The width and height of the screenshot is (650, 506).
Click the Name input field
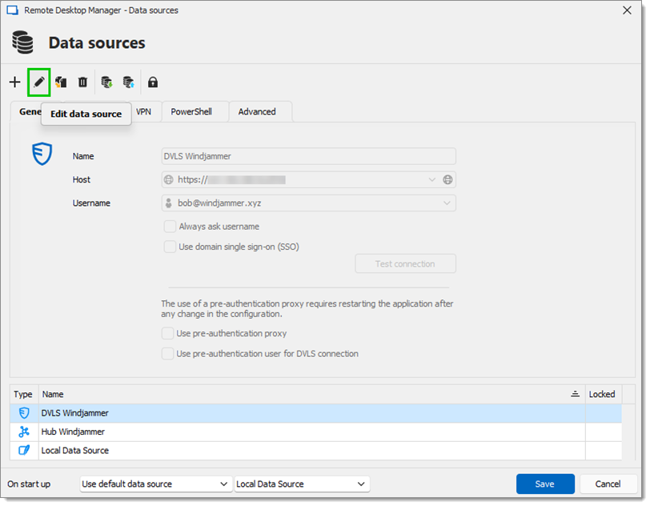point(309,156)
